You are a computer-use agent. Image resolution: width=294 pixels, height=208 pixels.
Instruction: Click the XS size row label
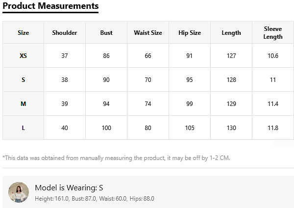point(23,56)
